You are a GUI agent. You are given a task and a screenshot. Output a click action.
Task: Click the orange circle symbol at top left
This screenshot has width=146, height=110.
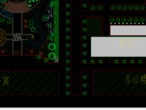tap(6, 4)
